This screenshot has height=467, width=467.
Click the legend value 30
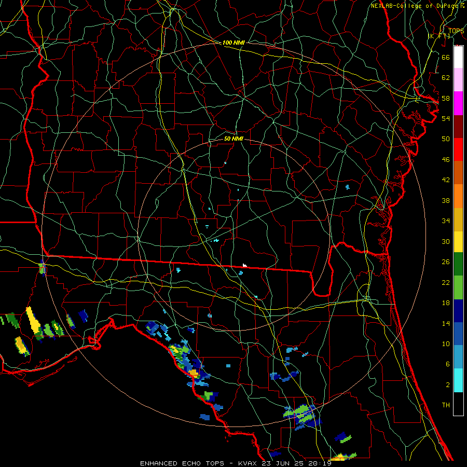coord(446,241)
